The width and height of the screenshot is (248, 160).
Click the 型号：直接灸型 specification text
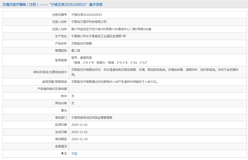point(82,58)
